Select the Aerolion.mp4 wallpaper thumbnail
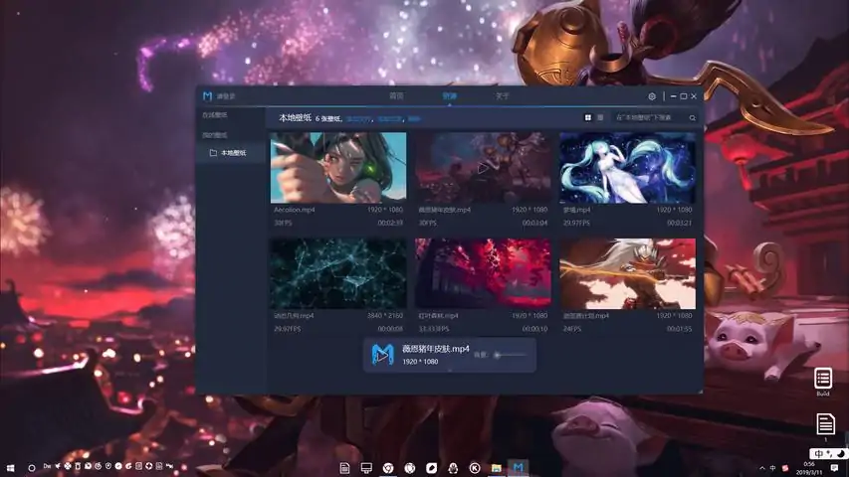849x477 pixels. click(338, 168)
